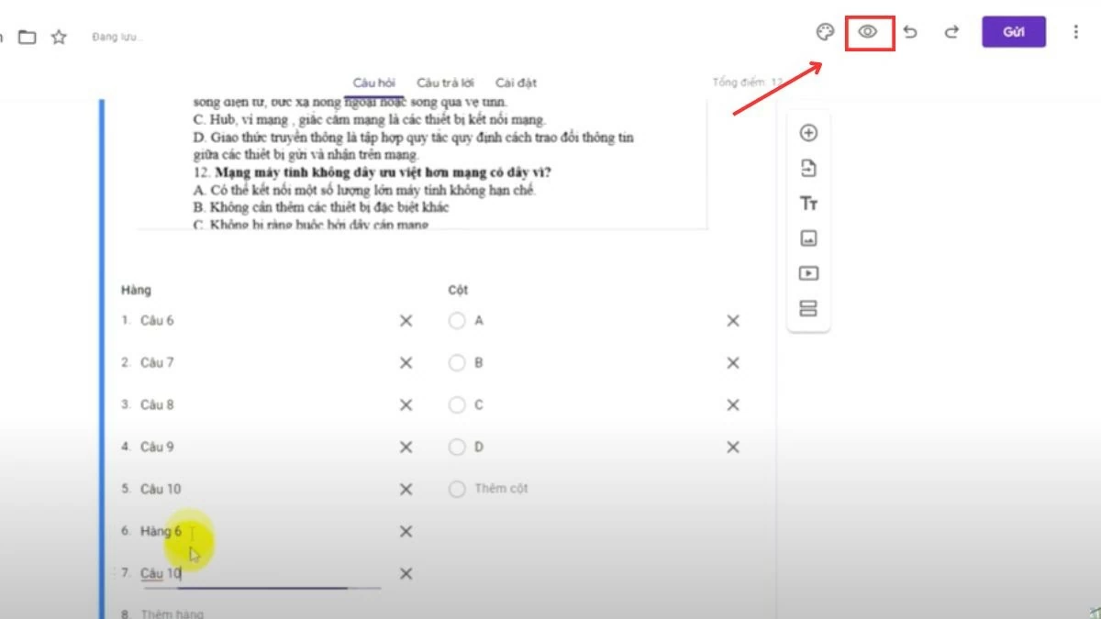Switch to the Câu trả lời tab
The height and width of the screenshot is (619, 1101).
(445, 82)
